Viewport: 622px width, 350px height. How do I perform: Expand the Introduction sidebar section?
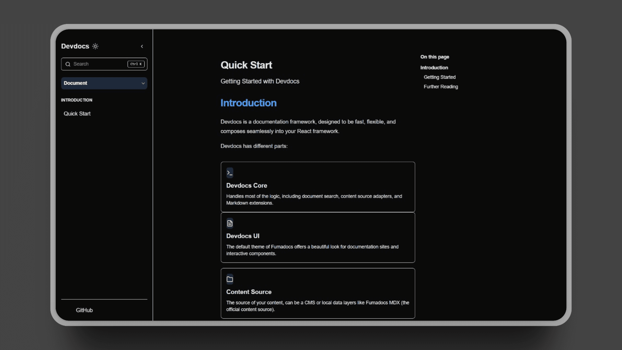point(76,100)
